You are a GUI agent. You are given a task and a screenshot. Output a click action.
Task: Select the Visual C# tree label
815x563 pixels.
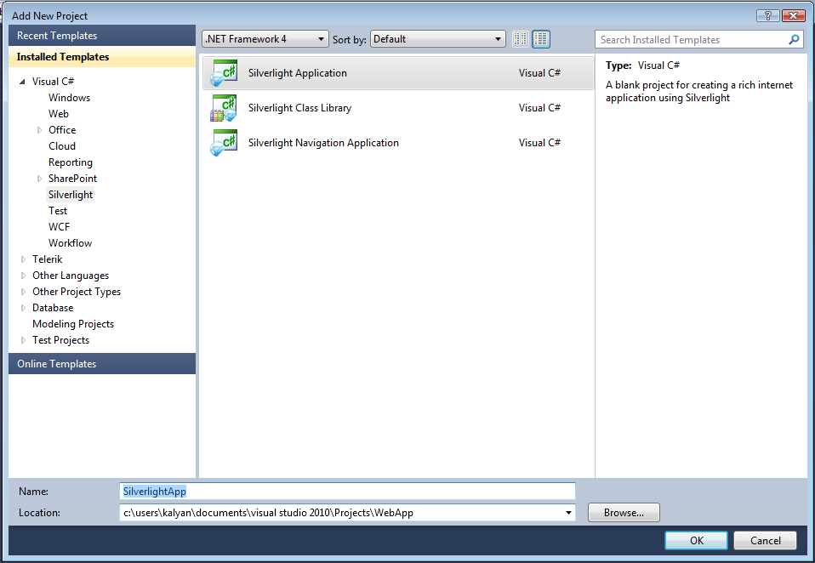coord(53,82)
